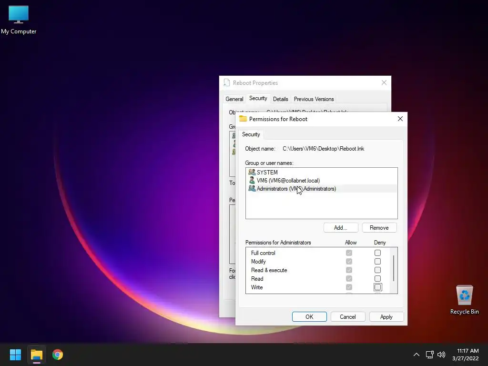Check Deny for Read & execute
Viewport: 488px width, 366px height.
click(x=377, y=270)
